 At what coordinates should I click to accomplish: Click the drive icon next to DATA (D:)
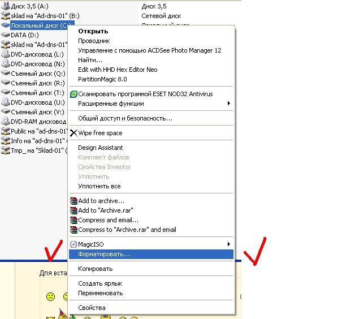point(6,35)
